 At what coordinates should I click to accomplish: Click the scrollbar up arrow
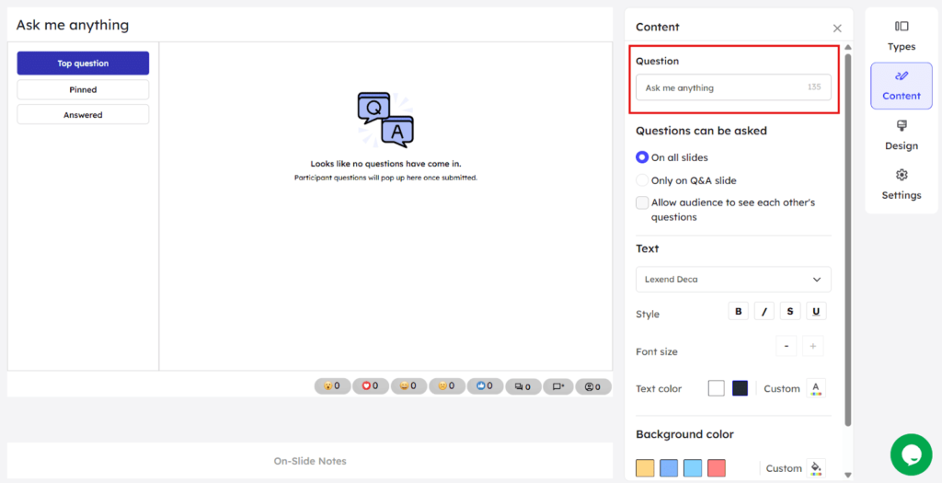847,47
